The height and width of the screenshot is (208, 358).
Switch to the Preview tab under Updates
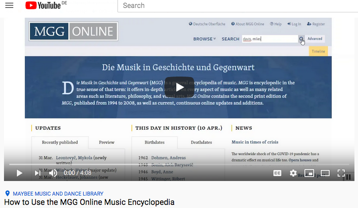pyautogui.click(x=106, y=143)
